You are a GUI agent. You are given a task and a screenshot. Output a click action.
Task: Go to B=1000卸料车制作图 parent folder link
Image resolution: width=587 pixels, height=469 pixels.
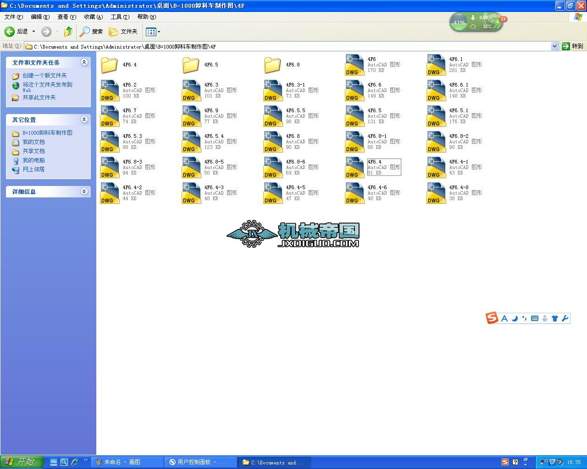pyautogui.click(x=47, y=133)
